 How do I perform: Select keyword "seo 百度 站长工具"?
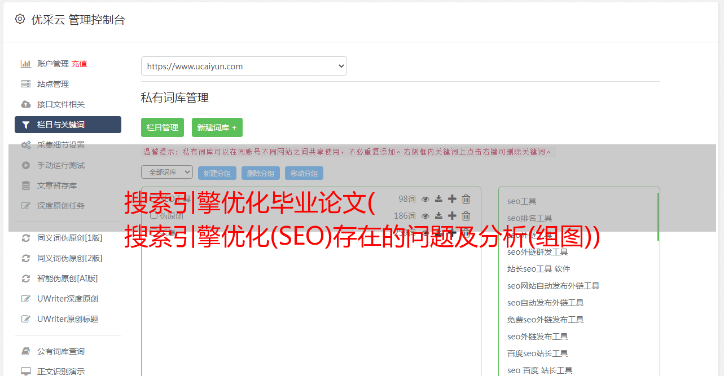[540, 370]
